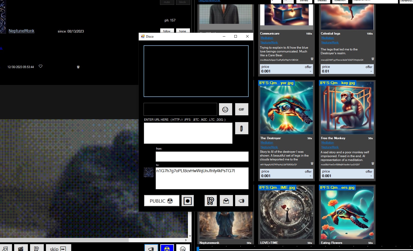The image size is (413, 251).
Task: Click the GIF button
Action: tap(241, 110)
